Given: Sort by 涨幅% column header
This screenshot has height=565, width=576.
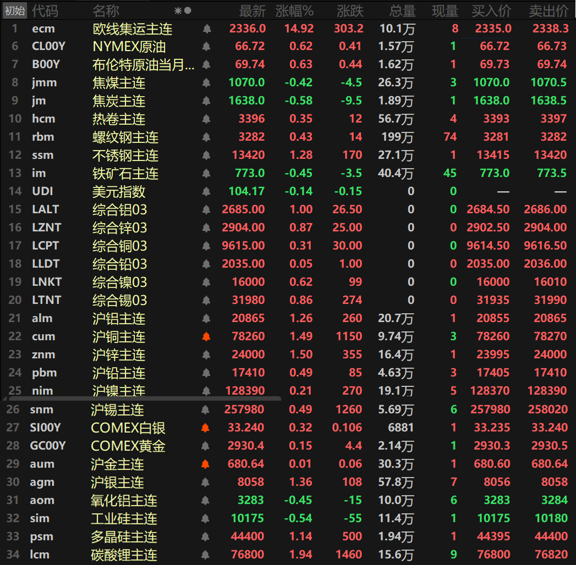Looking at the screenshot, I should tap(294, 10).
